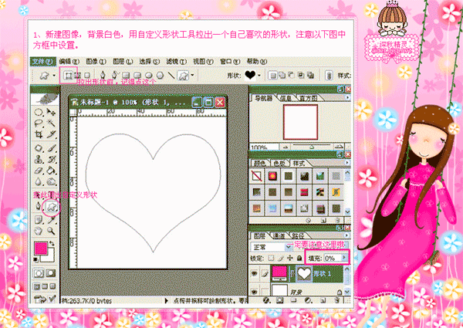The width and height of the screenshot is (463, 328).
Task: Delete layer with Layers panel trash icon
Action: coord(337,300)
